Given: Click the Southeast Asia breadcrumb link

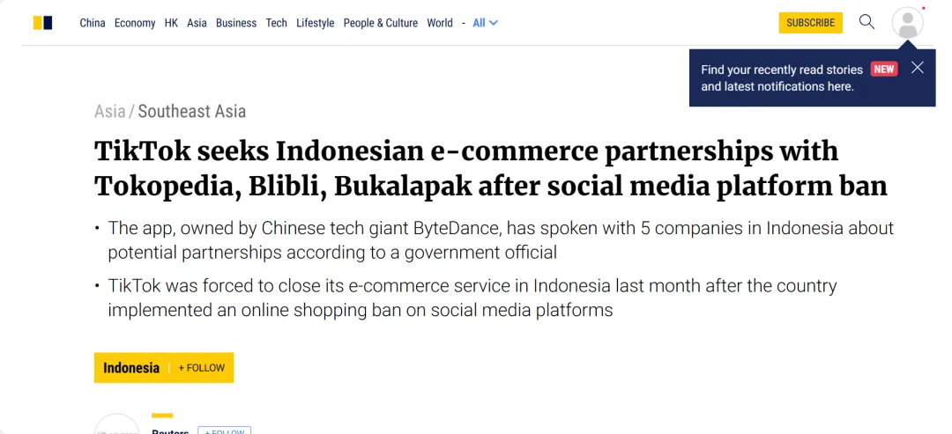Looking at the screenshot, I should click(192, 112).
